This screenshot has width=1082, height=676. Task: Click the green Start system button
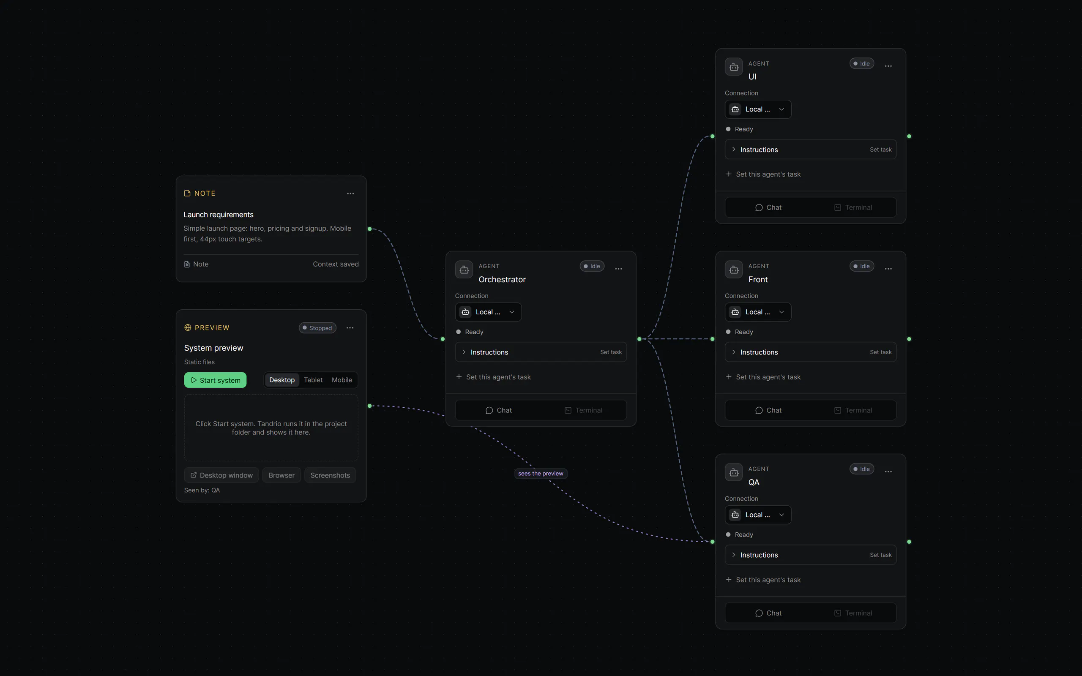215,380
